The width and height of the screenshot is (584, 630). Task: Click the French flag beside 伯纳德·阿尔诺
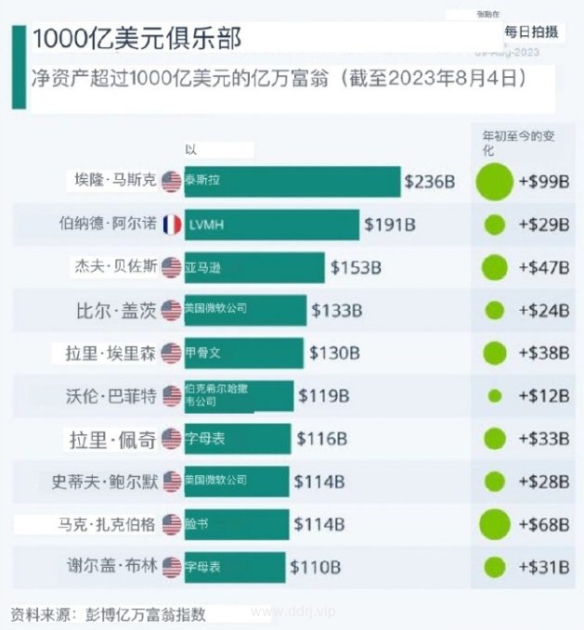(172, 225)
